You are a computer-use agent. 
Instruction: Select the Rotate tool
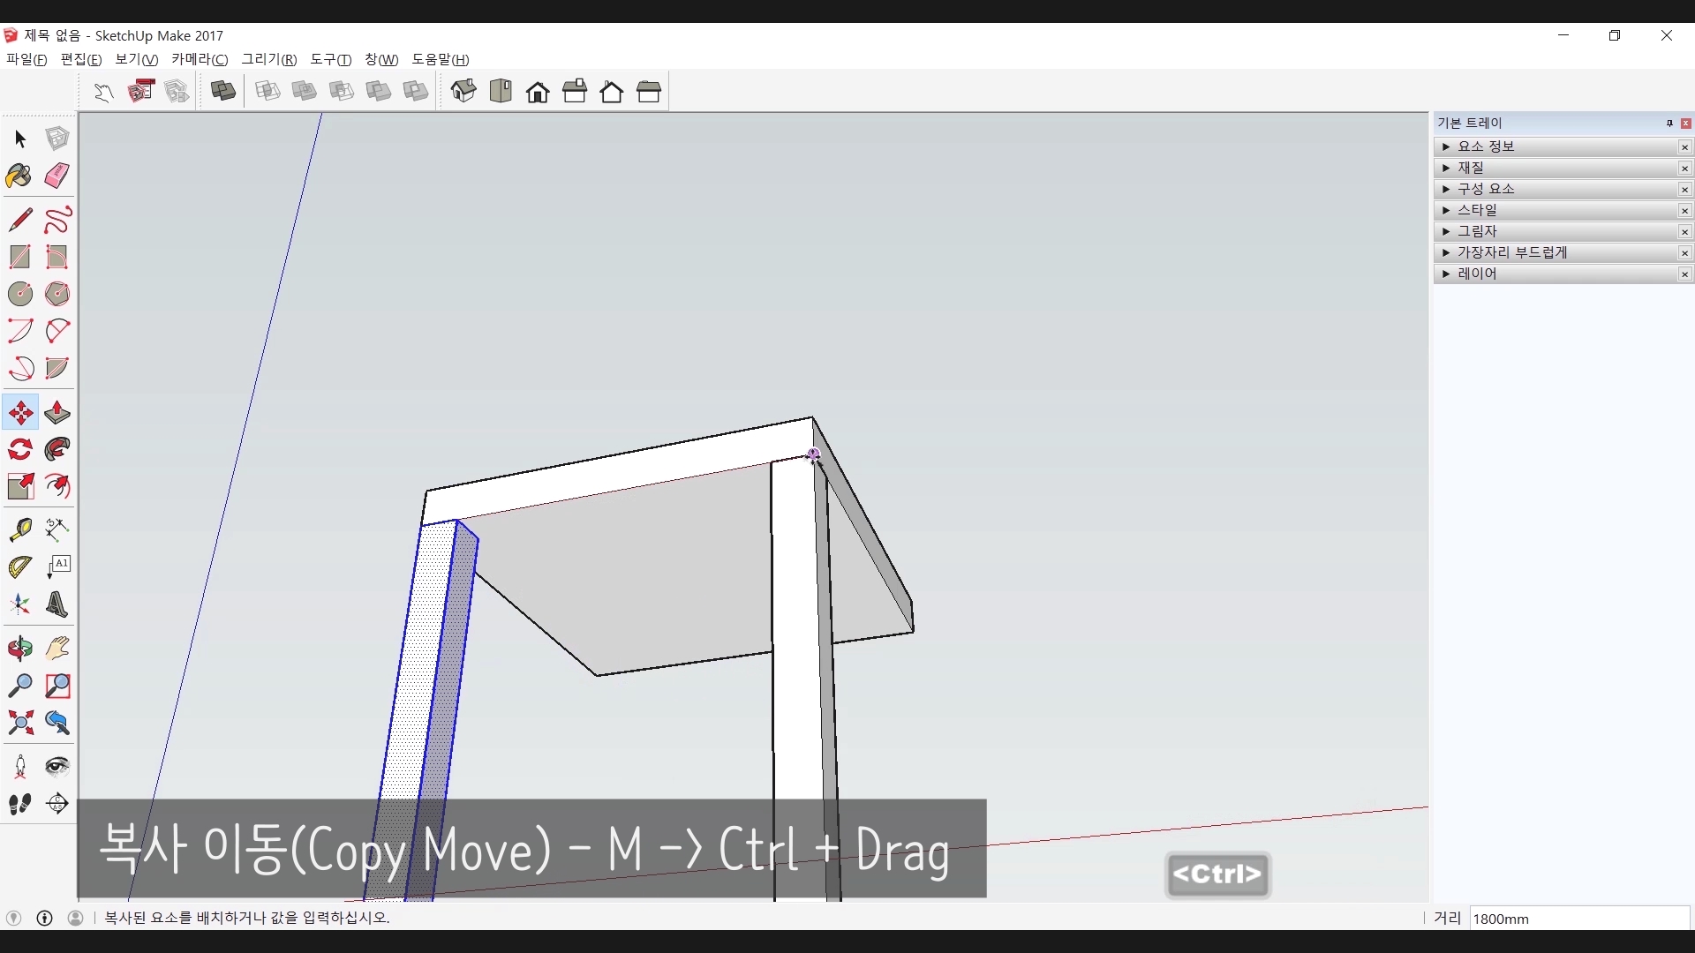[20, 450]
